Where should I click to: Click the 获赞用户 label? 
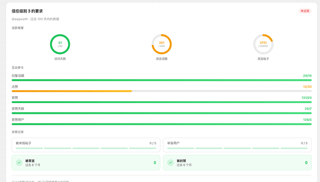click(18, 120)
